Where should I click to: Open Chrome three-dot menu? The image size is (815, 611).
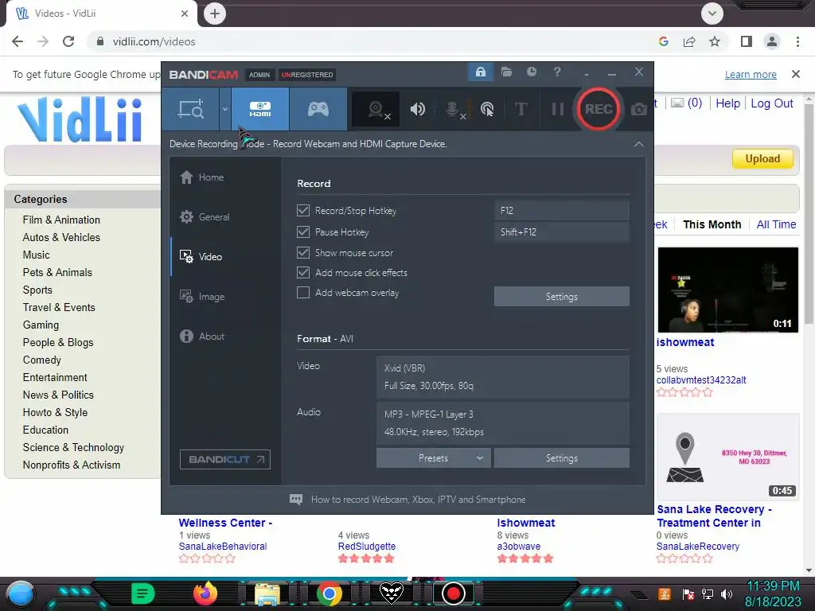tap(797, 41)
